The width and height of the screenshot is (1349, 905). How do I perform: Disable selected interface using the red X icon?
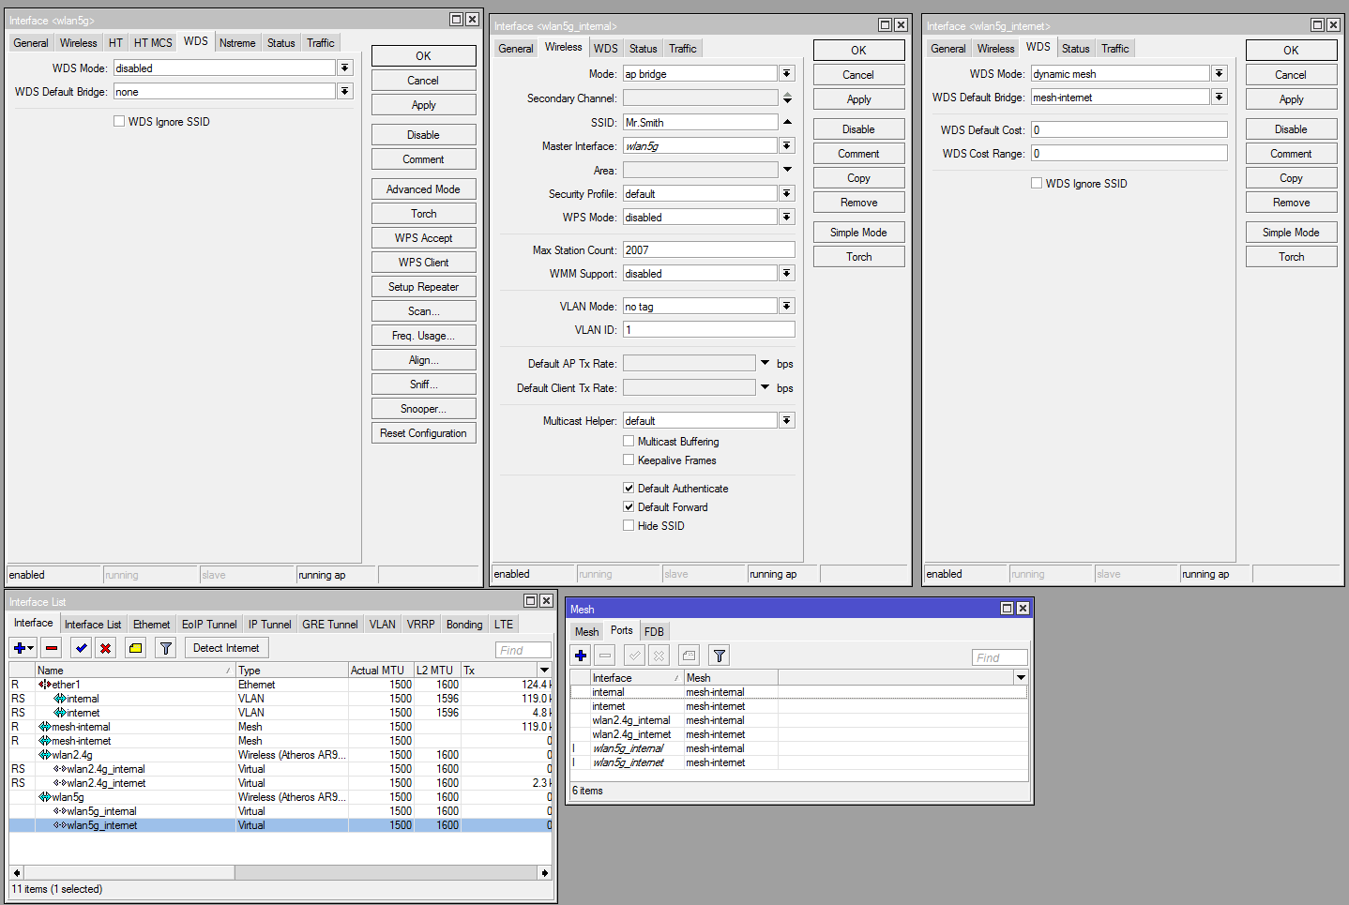click(x=105, y=647)
